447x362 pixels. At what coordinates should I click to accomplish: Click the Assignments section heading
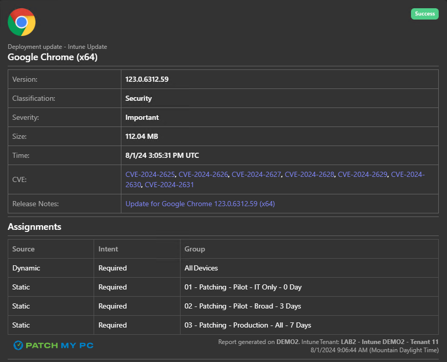[x=34, y=227]
